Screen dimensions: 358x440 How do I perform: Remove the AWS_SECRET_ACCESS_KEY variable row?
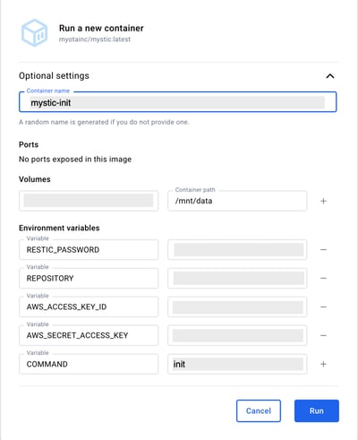tap(323, 336)
